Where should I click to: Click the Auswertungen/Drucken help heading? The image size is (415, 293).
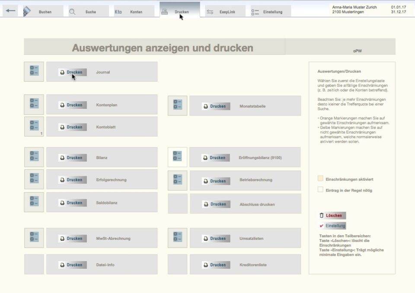(339, 71)
